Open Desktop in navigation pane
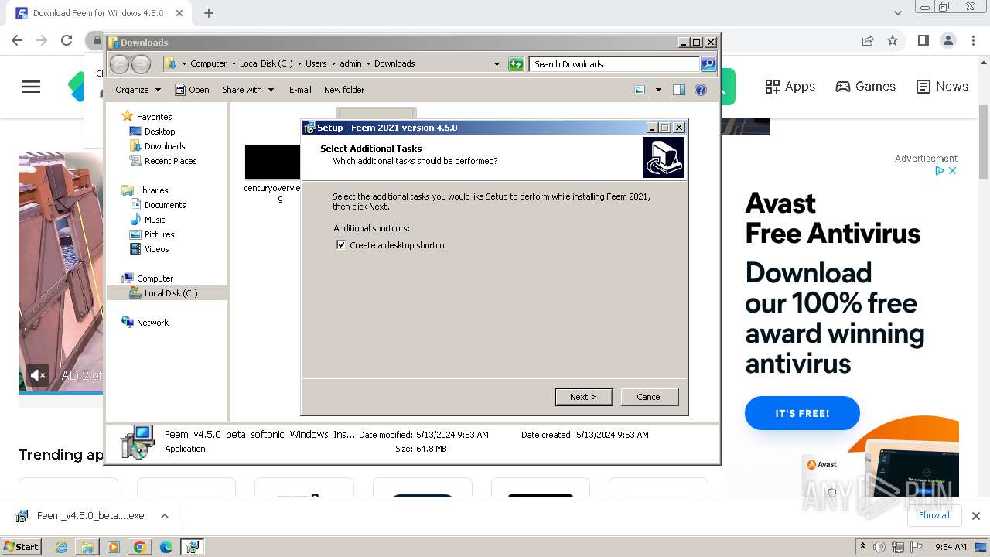 (159, 132)
